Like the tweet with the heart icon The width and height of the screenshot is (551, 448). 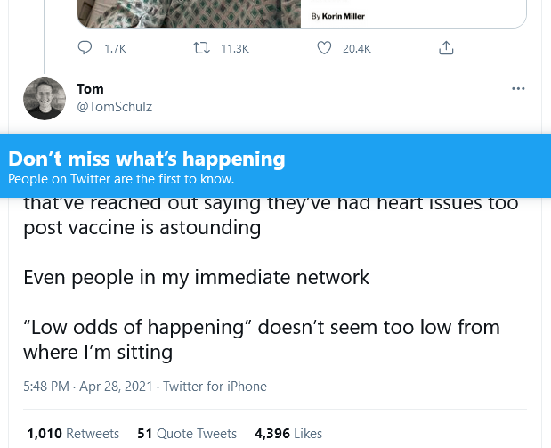pyautogui.click(x=324, y=48)
